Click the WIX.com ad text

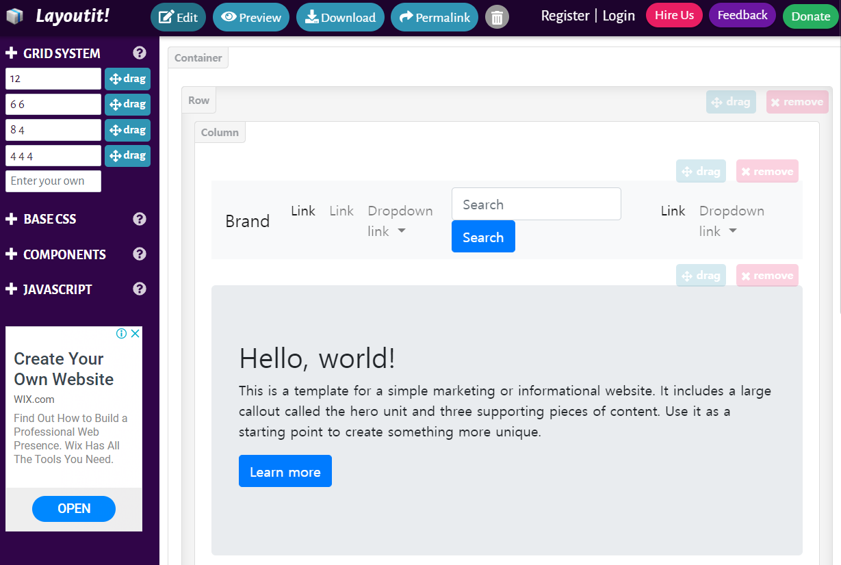pyautogui.click(x=34, y=399)
